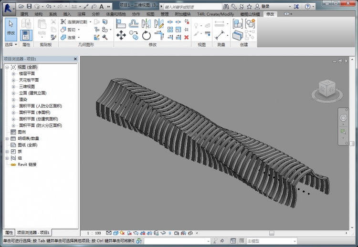Collapse the 视图 (全部) tree node
Screen dimensions: 358x247
[x=7, y=67]
